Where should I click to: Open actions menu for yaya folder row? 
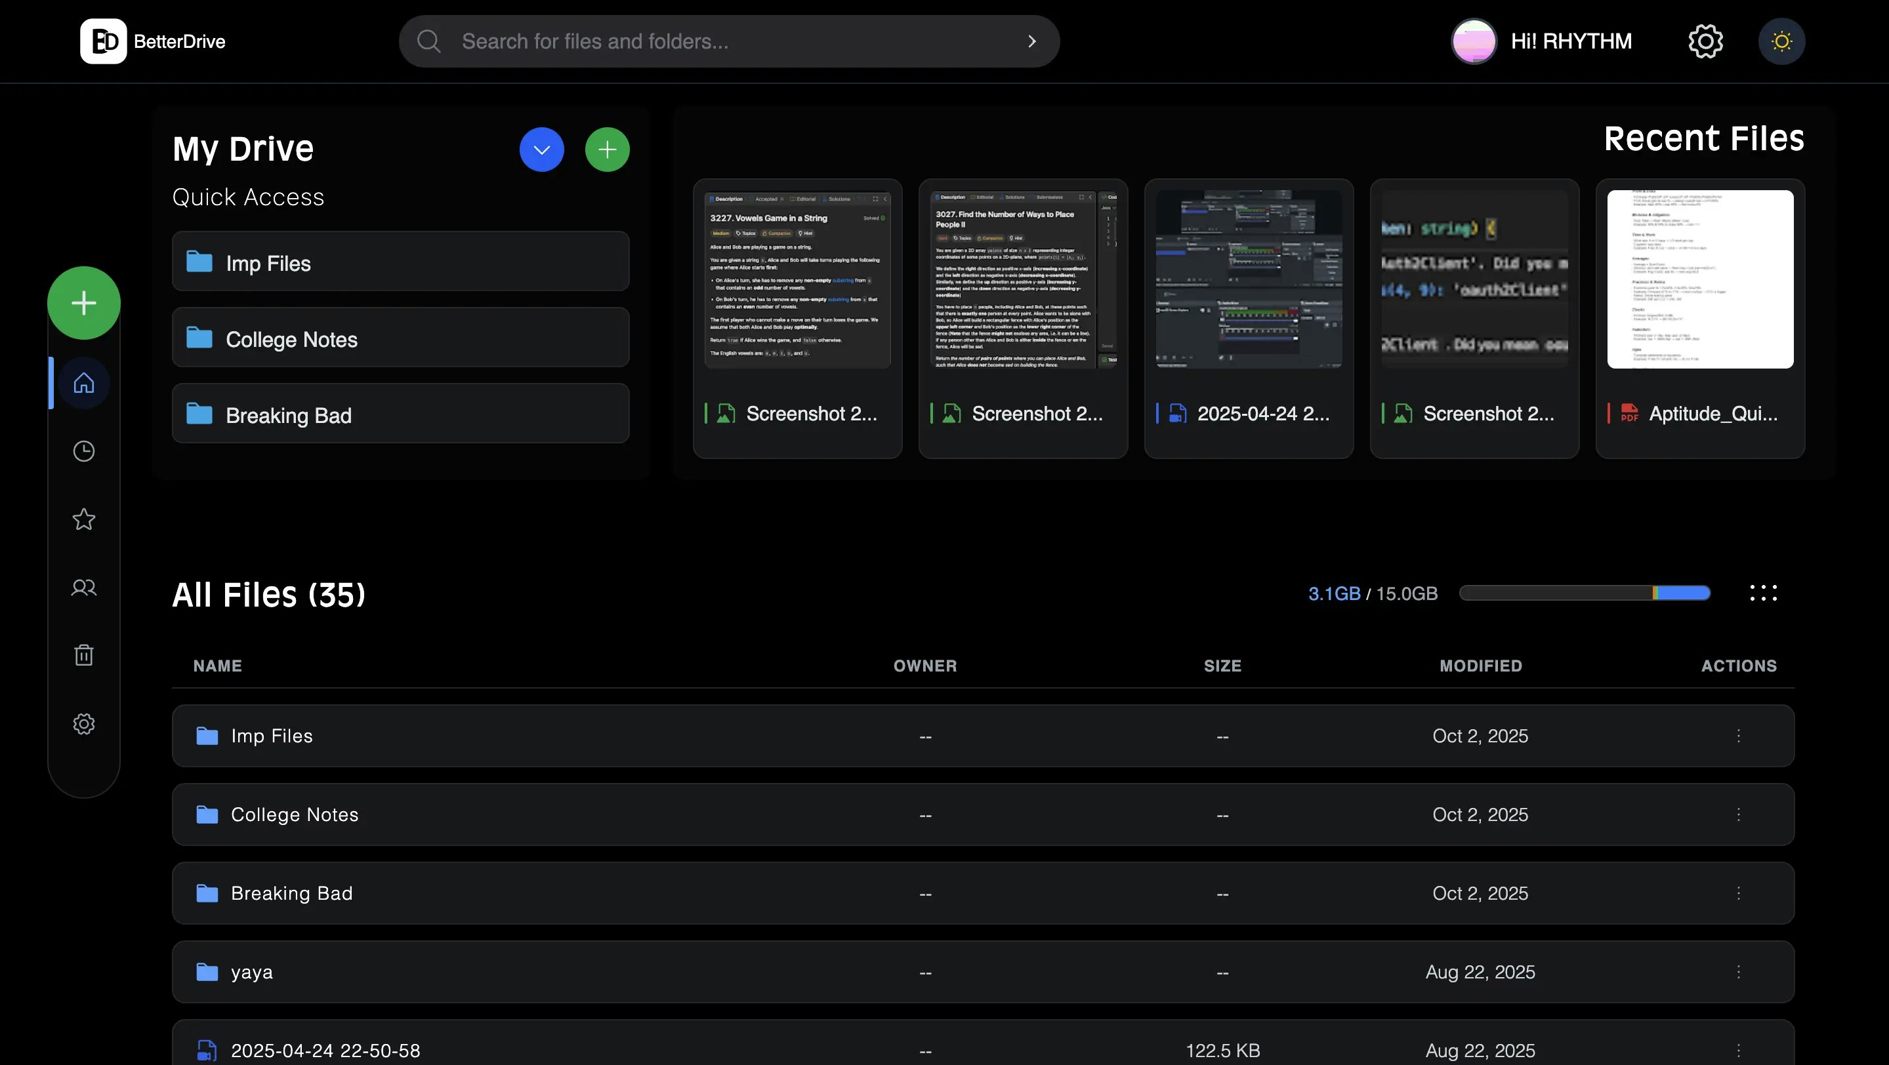click(x=1738, y=972)
